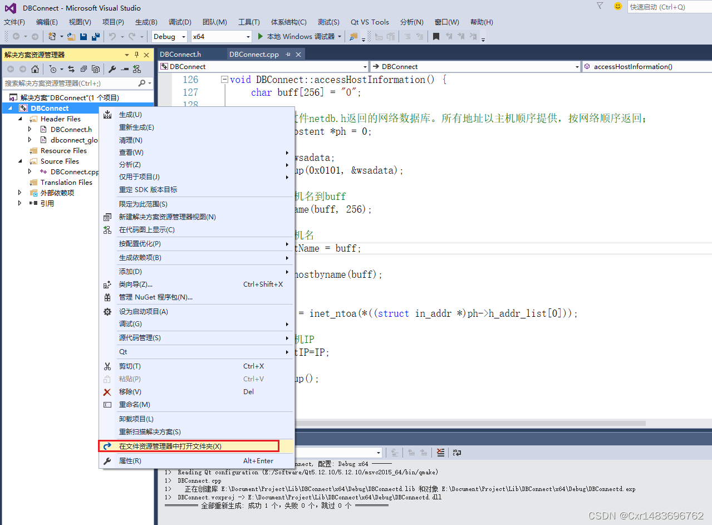Click the New Project toolbar icon

point(52,36)
